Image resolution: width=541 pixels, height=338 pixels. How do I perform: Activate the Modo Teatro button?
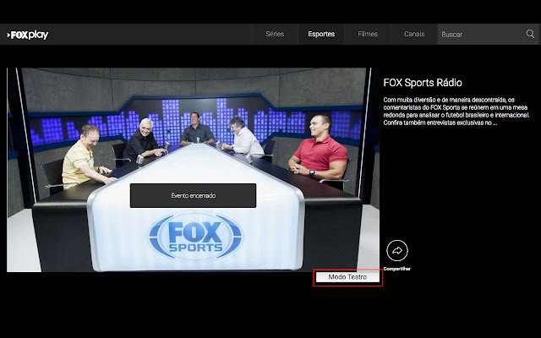tap(347, 277)
